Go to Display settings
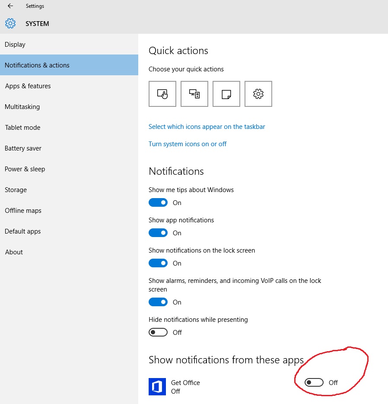This screenshot has width=388, height=404. [x=69, y=44]
